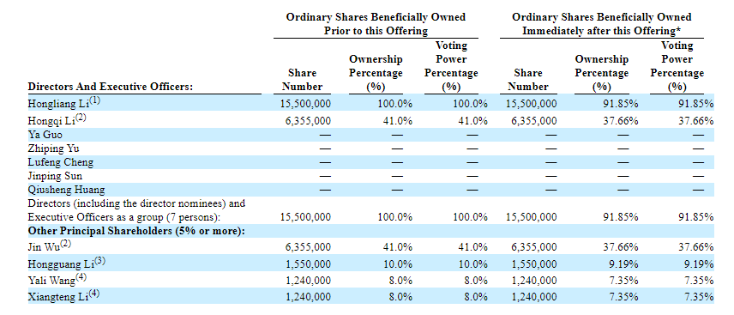The height and width of the screenshot is (315, 734).
Task: Select the Lufeng Cheng row name
Action: click(x=60, y=162)
